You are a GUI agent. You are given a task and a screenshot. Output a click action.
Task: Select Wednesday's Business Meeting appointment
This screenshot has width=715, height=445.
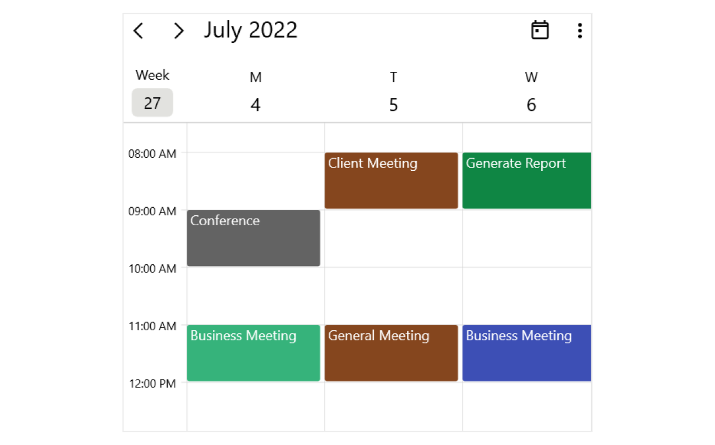pyautogui.click(x=526, y=353)
